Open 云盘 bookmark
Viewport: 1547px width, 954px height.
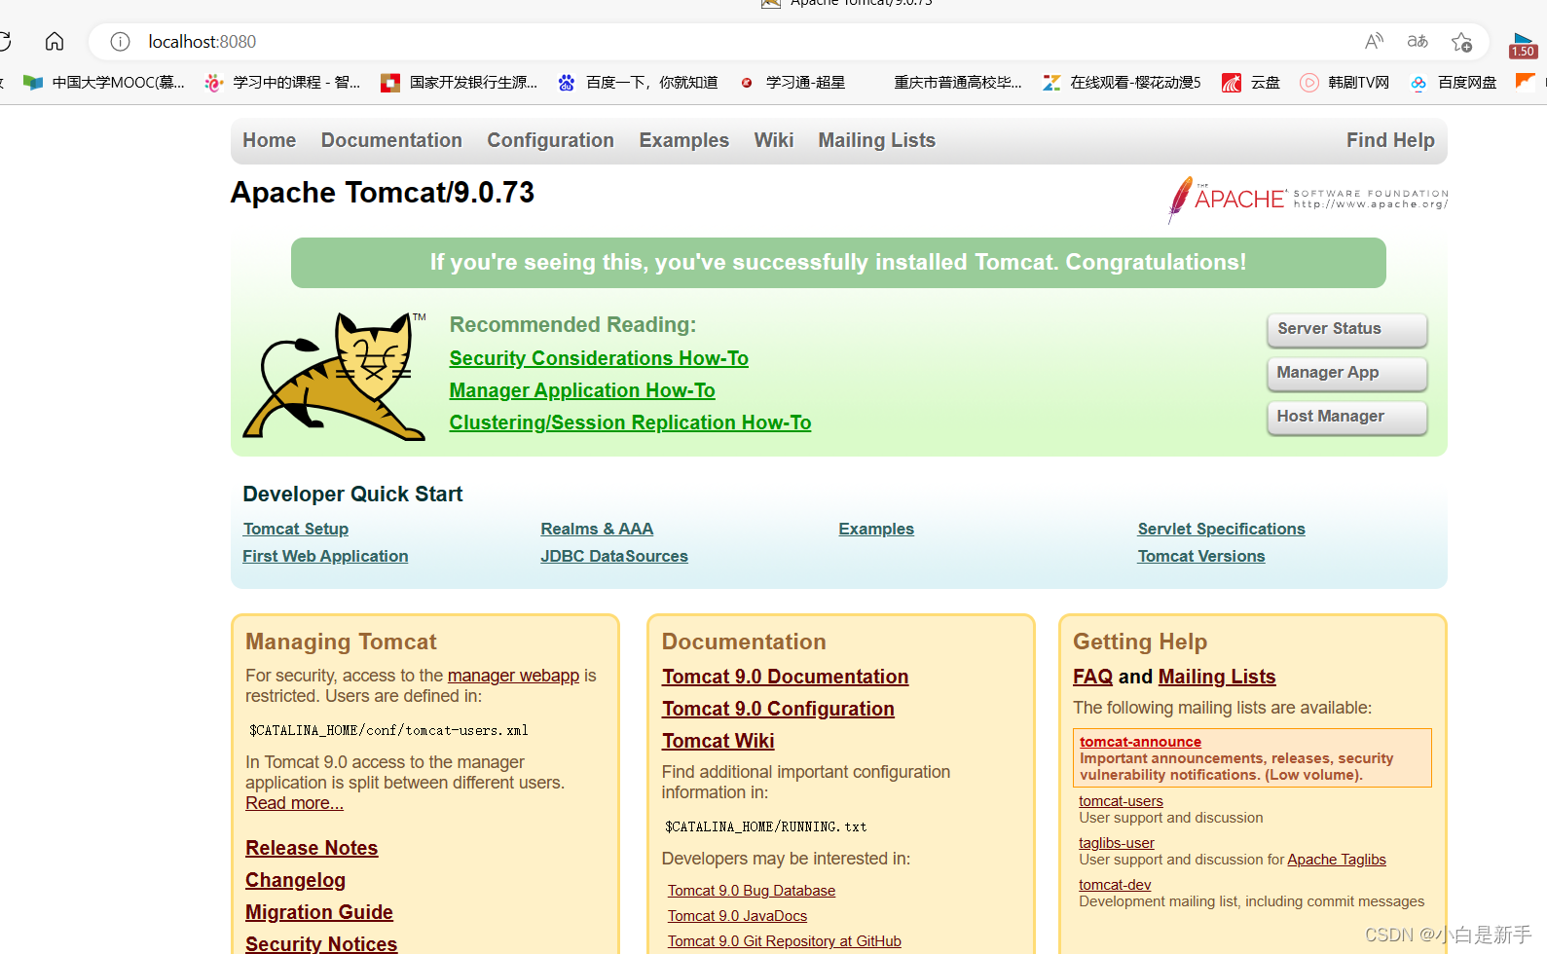coord(1251,83)
